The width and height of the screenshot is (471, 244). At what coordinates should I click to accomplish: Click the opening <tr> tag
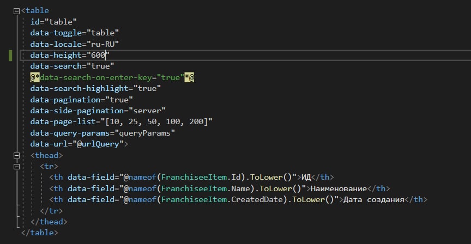[49, 167]
